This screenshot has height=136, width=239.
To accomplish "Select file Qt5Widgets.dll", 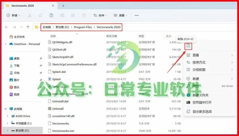I will pos(60,42).
